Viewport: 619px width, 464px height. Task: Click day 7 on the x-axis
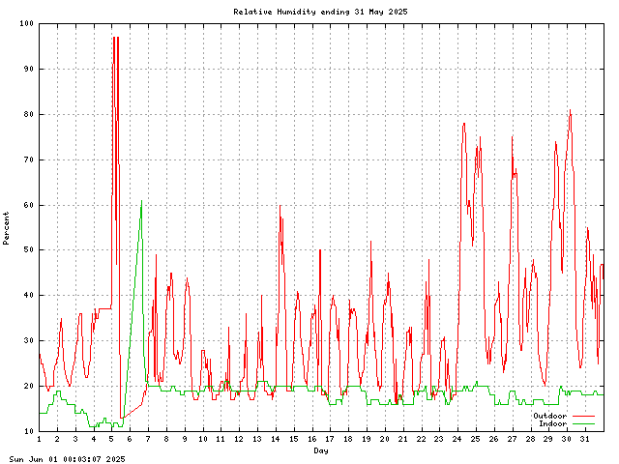(148, 439)
